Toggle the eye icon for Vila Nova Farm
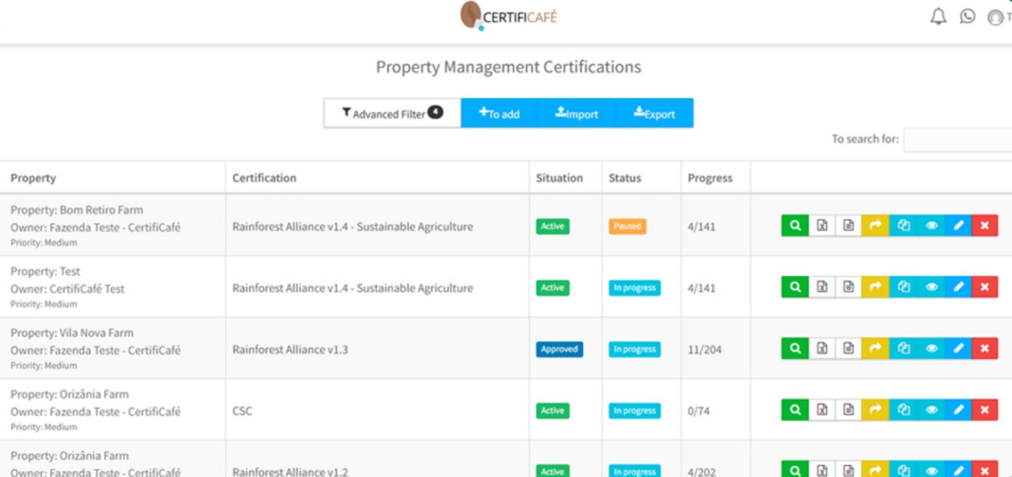The image size is (1012, 477). point(931,349)
